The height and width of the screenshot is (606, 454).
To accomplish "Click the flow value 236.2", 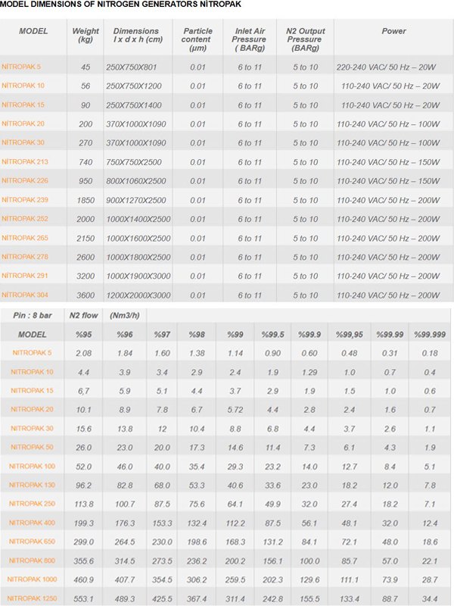I will pyautogui.click(x=197, y=561).
